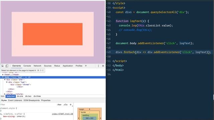Viewport: 214px width, 120px height.
Task: Open the Event Listeners pane tab
Action: coord(15,100)
